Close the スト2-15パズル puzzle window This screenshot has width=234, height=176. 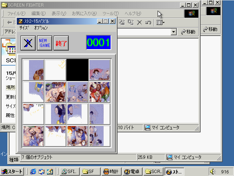[112, 21]
